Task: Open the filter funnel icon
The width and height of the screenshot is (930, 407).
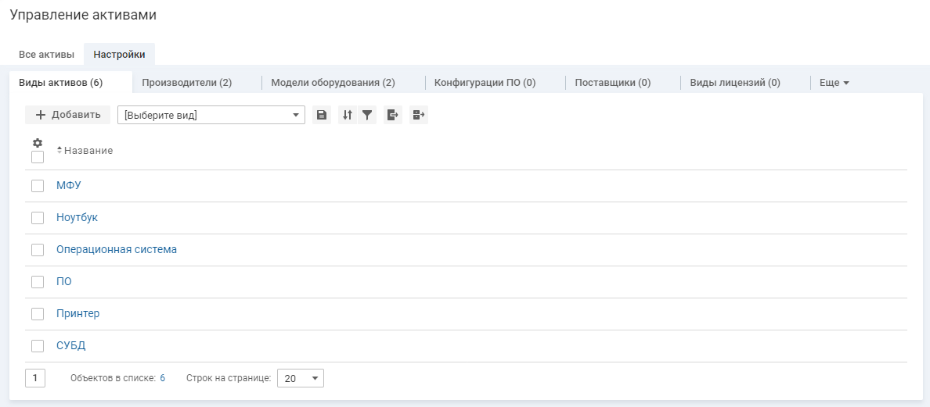Action: point(367,115)
